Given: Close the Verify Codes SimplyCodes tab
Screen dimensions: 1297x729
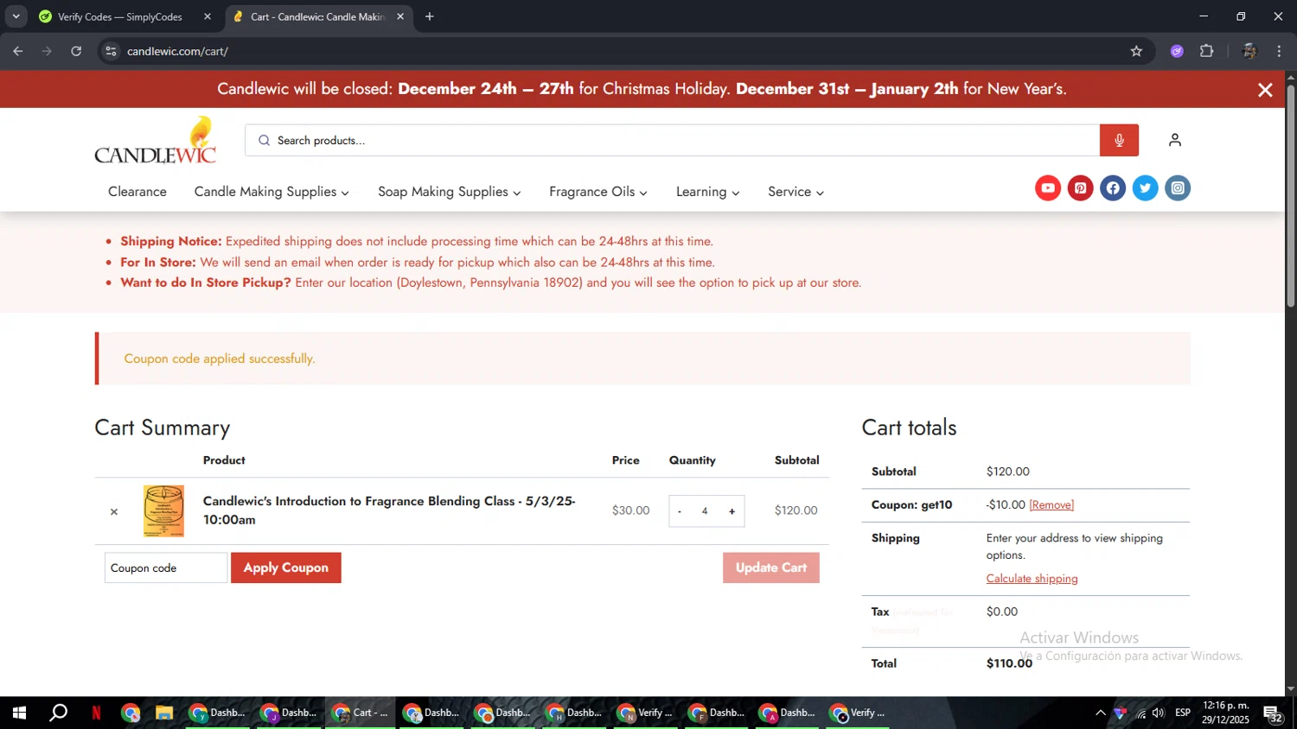Looking at the screenshot, I should click(208, 16).
